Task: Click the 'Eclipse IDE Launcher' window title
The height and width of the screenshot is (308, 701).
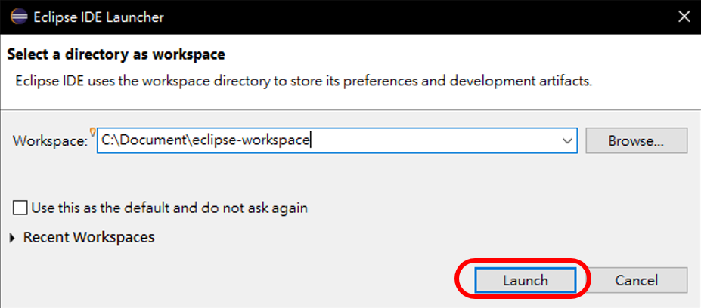Action: click(x=98, y=16)
